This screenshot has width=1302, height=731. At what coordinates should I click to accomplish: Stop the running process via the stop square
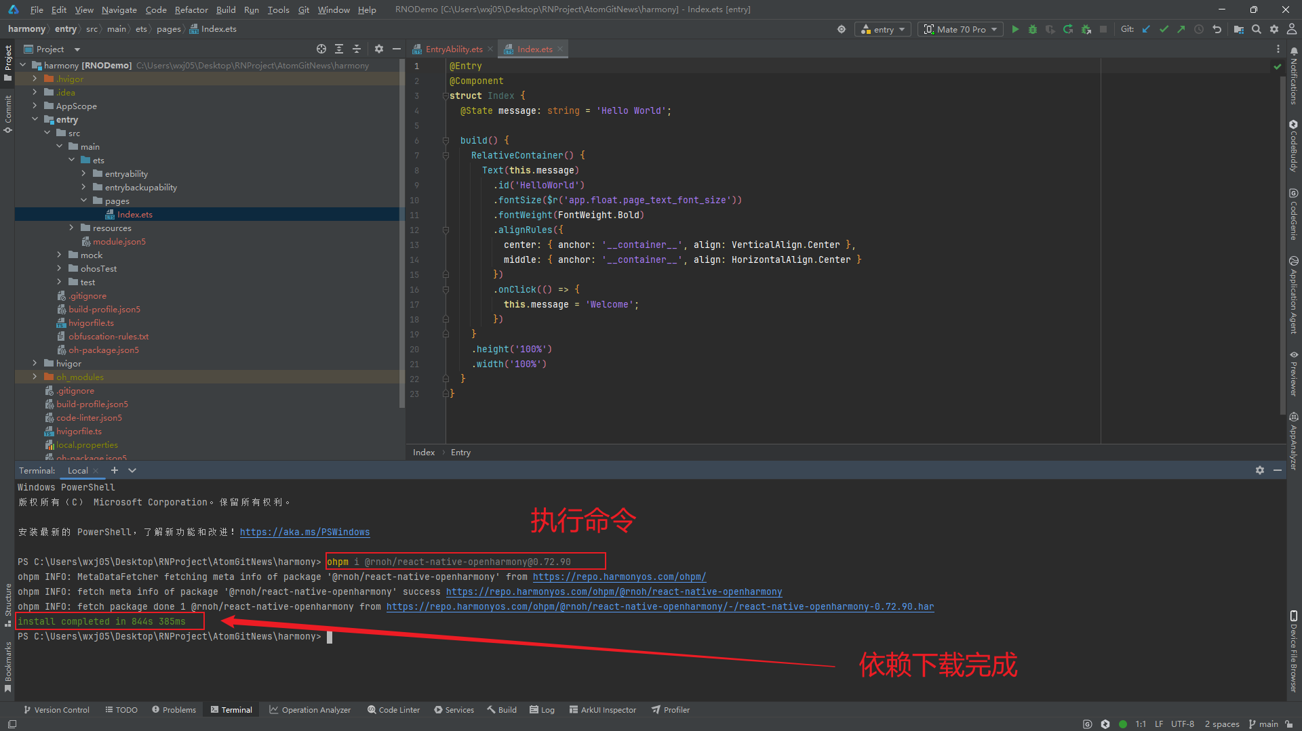[x=1103, y=29]
